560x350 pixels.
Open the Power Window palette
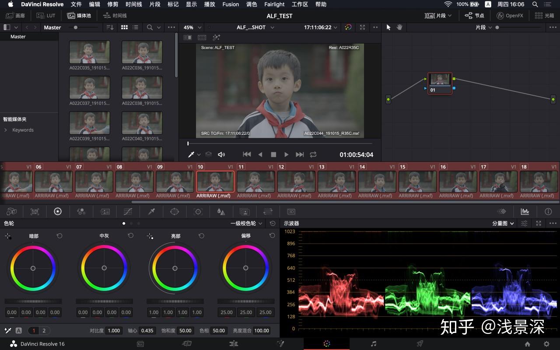point(175,211)
